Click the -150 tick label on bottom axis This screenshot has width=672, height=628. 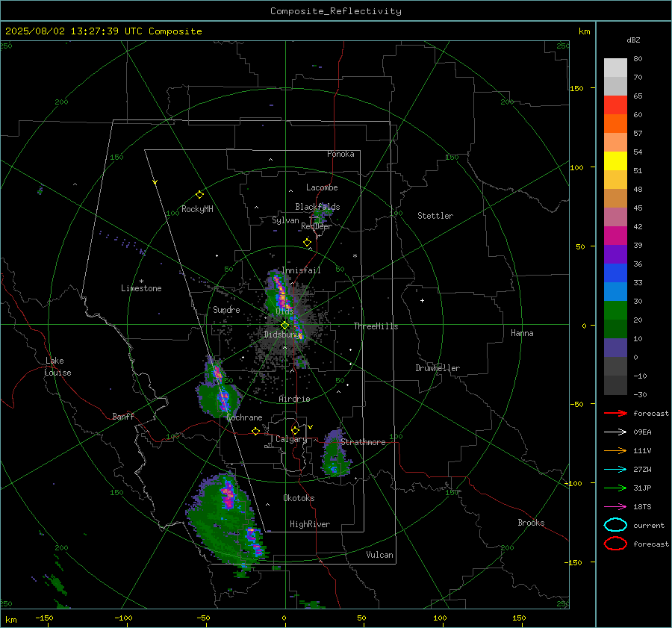click(x=44, y=618)
